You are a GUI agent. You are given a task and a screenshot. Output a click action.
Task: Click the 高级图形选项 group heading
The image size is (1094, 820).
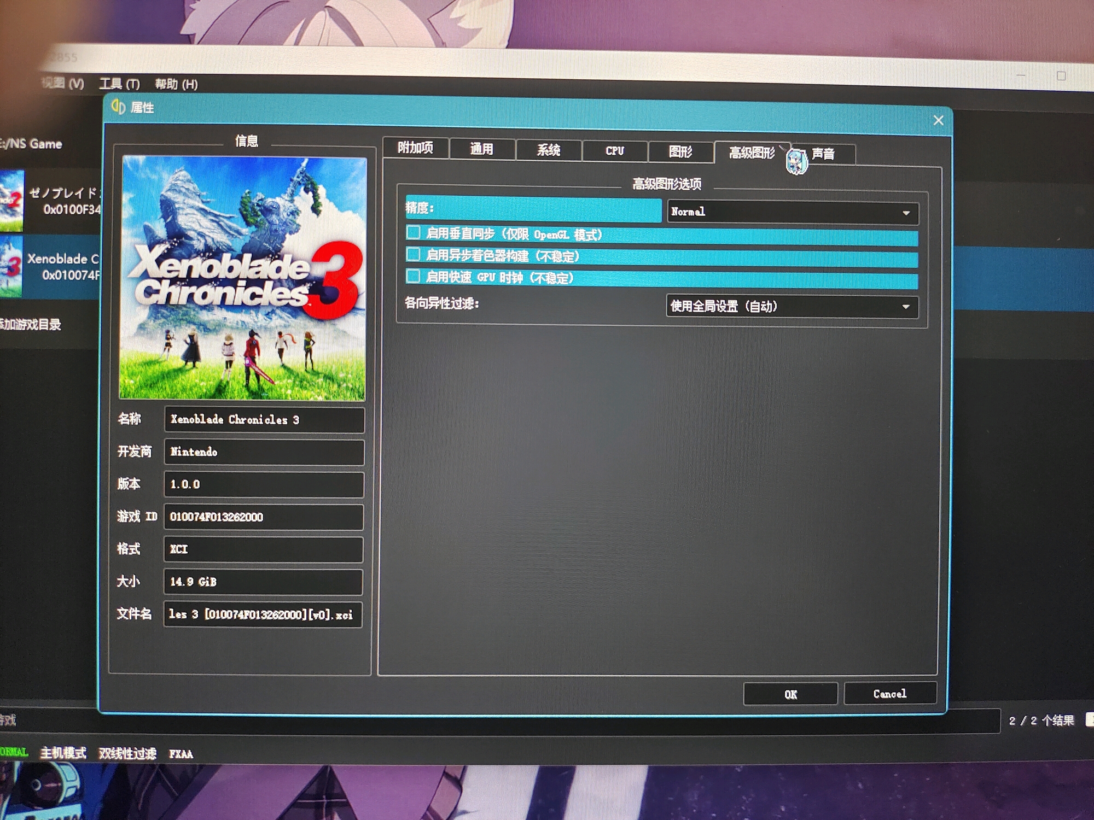click(667, 184)
